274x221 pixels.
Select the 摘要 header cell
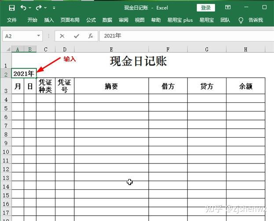tap(111, 86)
